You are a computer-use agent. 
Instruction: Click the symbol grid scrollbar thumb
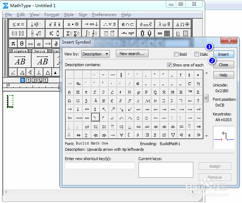point(207,98)
